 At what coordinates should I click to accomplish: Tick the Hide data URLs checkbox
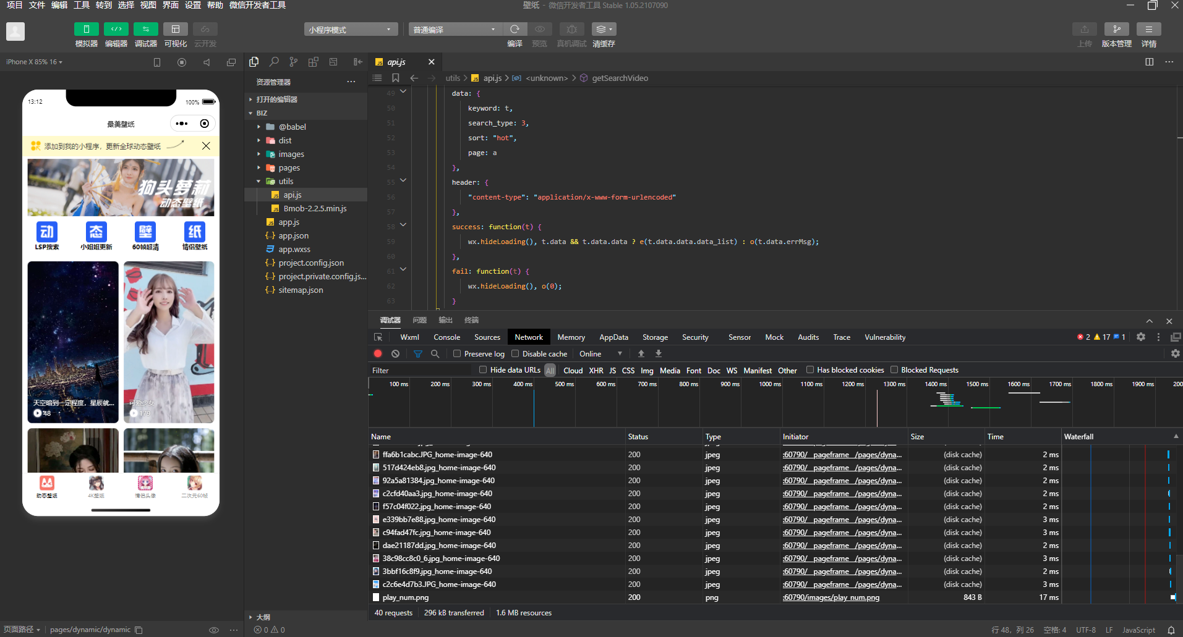click(x=483, y=370)
